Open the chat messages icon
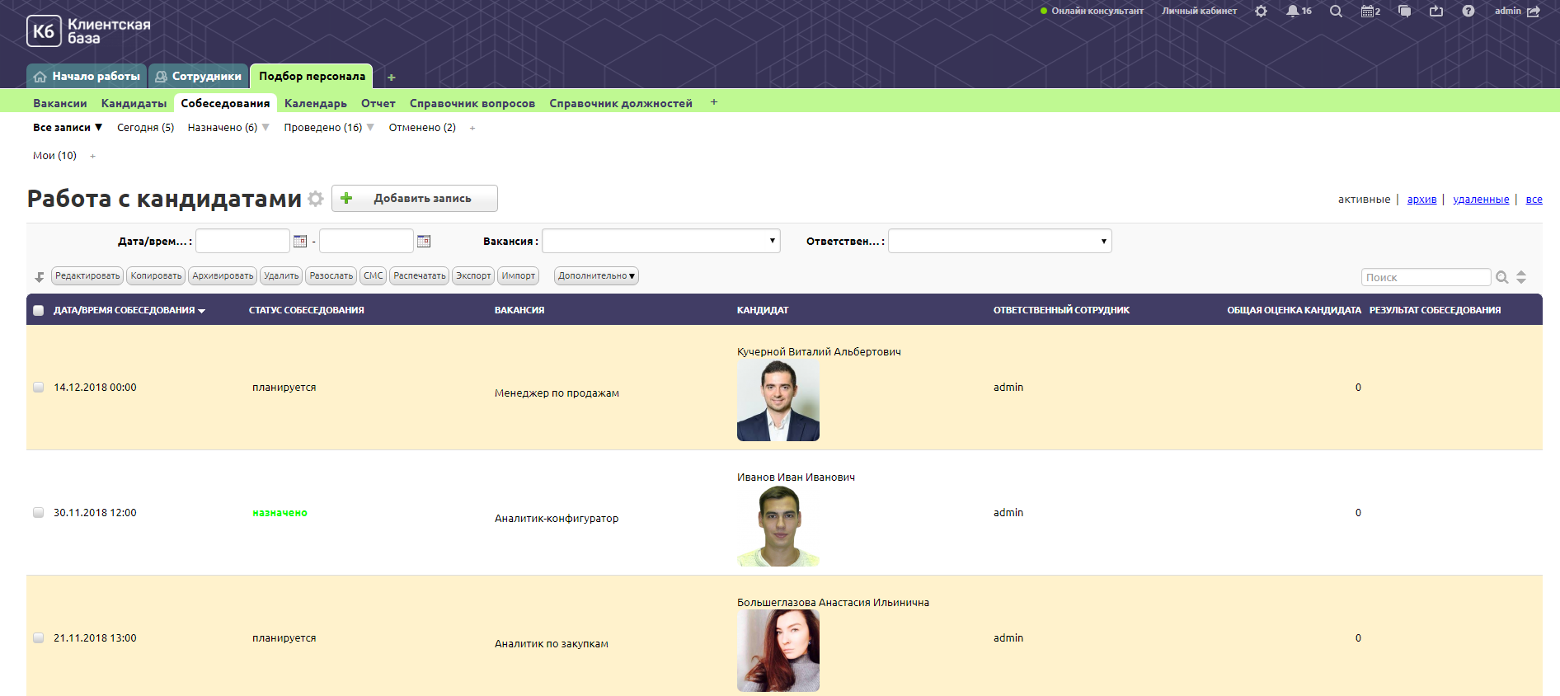Image resolution: width=1560 pixels, height=696 pixels. (x=1404, y=12)
